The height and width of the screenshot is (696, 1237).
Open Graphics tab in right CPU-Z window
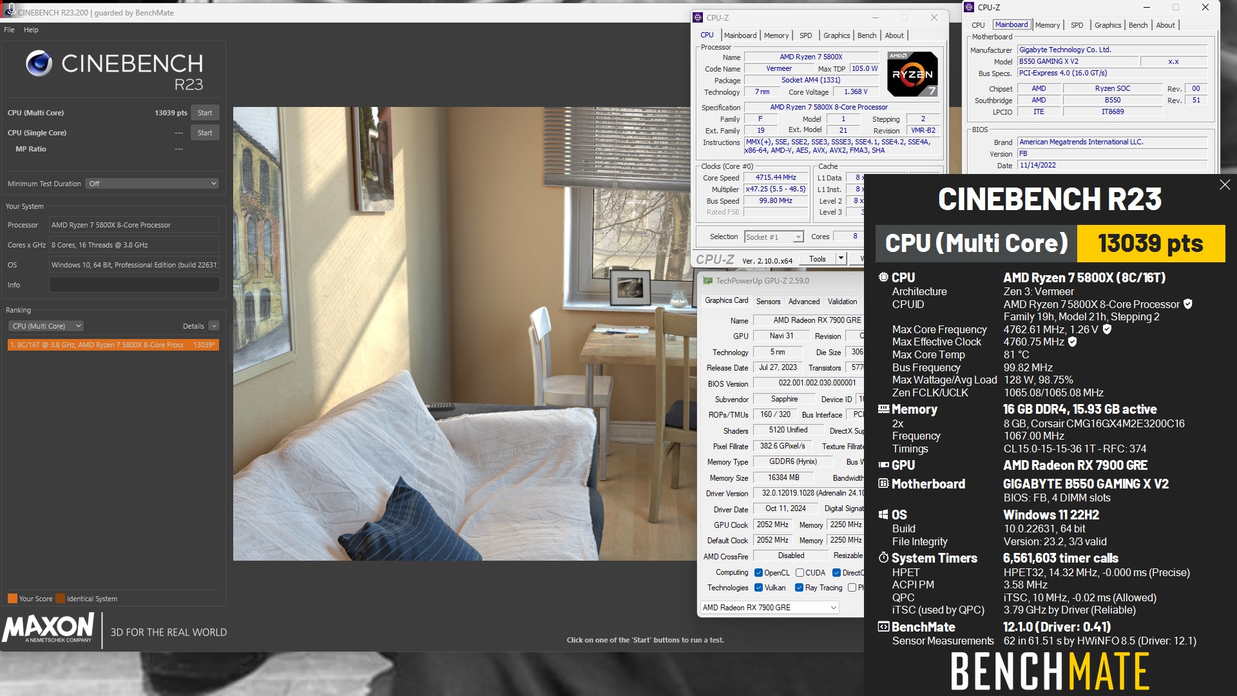click(1108, 25)
